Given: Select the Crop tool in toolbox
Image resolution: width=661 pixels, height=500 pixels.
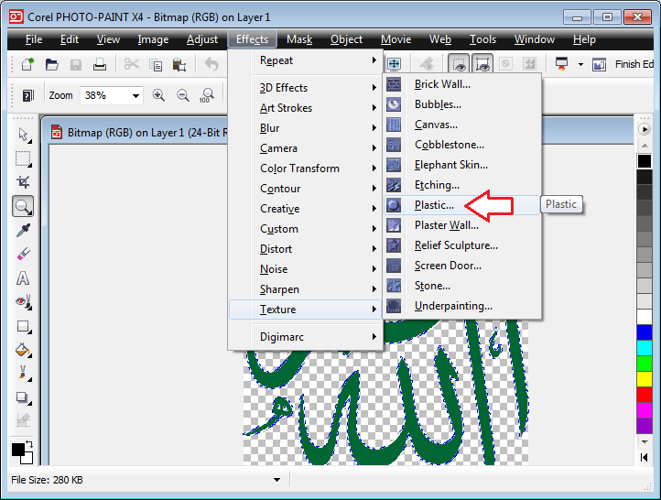Looking at the screenshot, I should 23,182.
